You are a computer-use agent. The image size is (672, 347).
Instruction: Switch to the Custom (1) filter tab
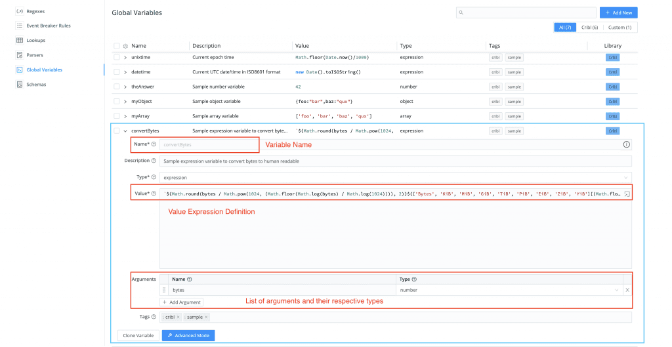tap(619, 28)
